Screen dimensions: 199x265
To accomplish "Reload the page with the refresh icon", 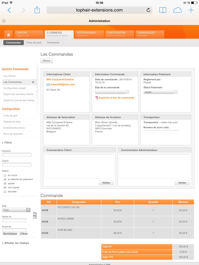I will 148,10.
